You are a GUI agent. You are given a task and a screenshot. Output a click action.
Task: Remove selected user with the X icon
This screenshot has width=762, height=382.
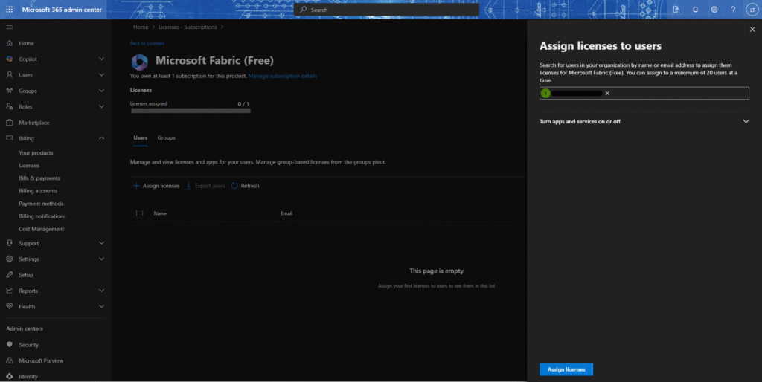(607, 93)
